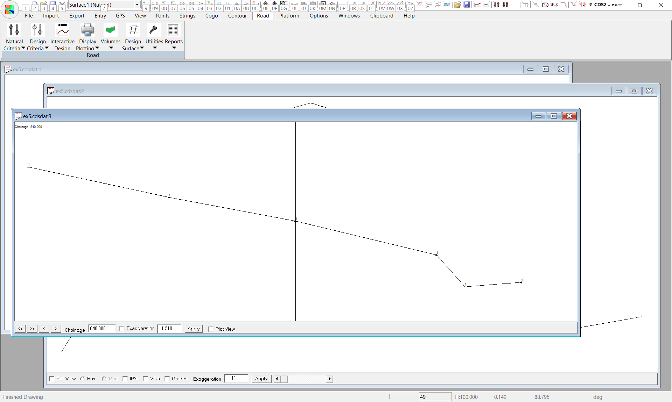The width and height of the screenshot is (672, 402).
Task: Click the Volumes green surface icon
Action: [x=110, y=30]
